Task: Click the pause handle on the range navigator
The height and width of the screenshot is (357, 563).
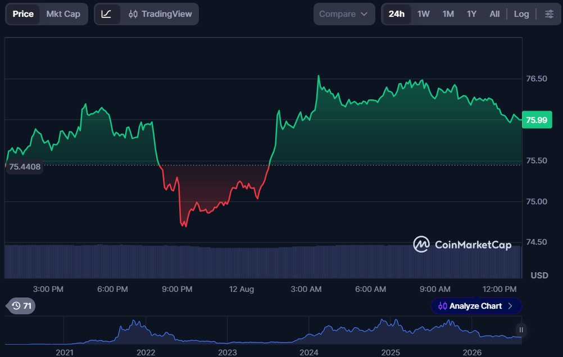Action: [x=521, y=329]
